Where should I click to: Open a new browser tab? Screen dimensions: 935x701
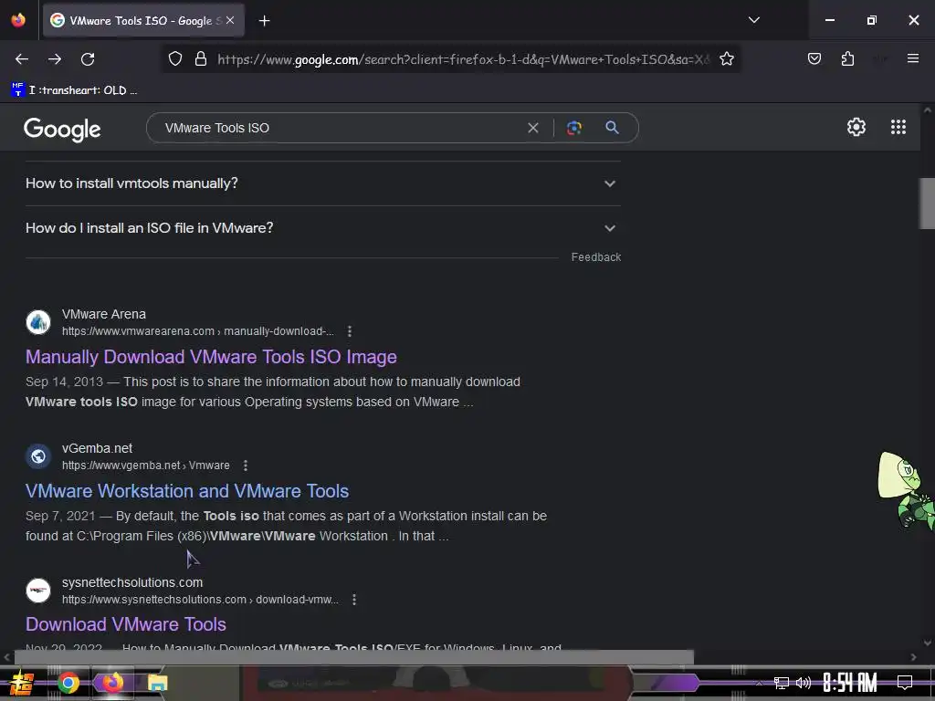point(264,21)
